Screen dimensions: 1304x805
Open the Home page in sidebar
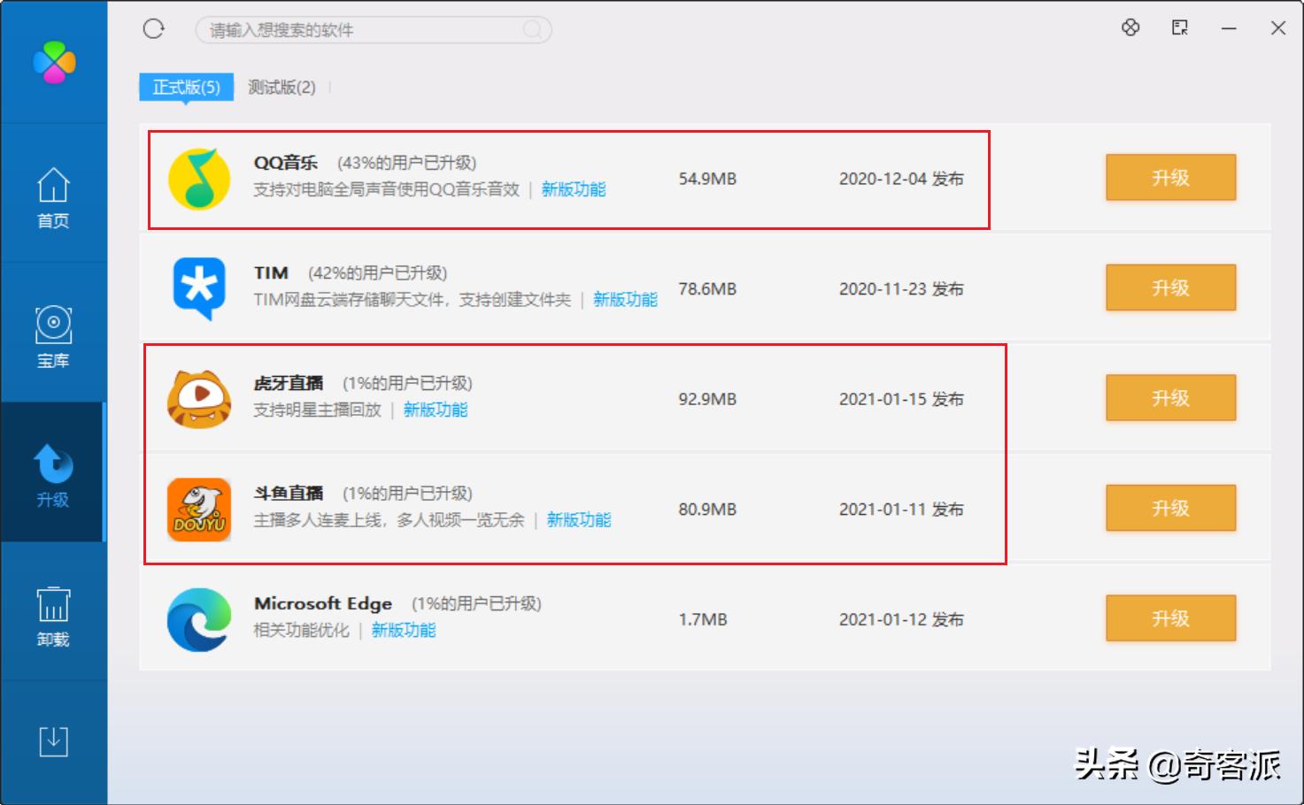[53, 197]
